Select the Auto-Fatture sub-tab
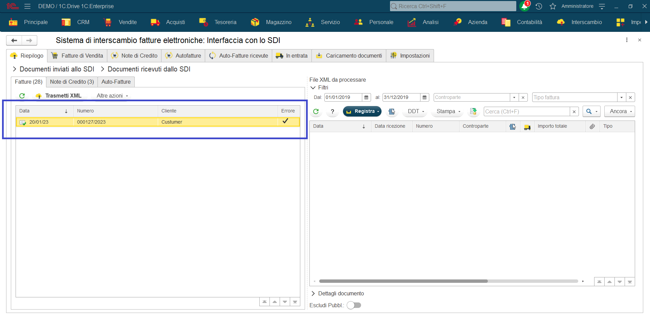 [x=116, y=82]
